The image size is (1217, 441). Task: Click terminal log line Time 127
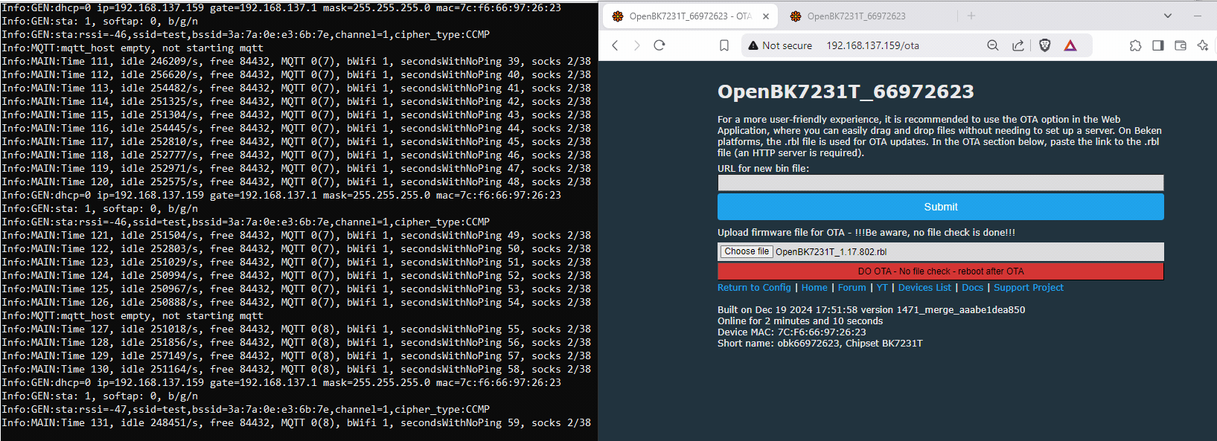296,329
